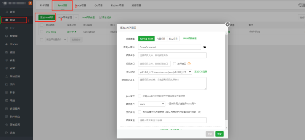Click the green play arrow beside 运行中
Screen dimensions: 305x140
[75, 32]
